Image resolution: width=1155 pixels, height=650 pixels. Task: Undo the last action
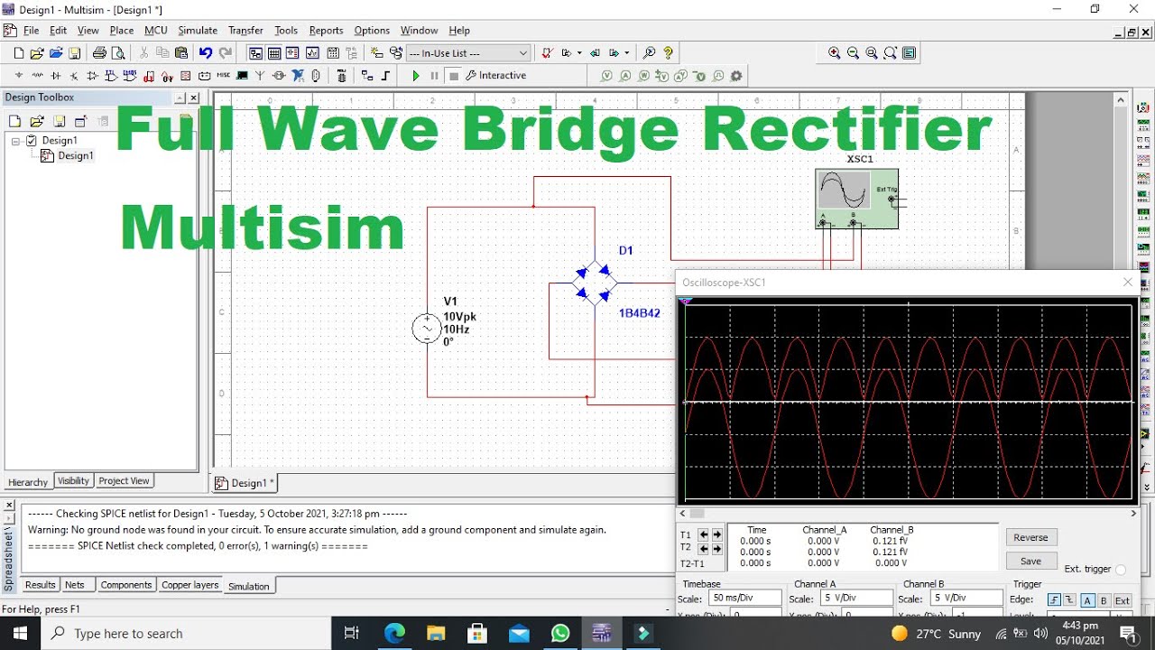click(206, 53)
